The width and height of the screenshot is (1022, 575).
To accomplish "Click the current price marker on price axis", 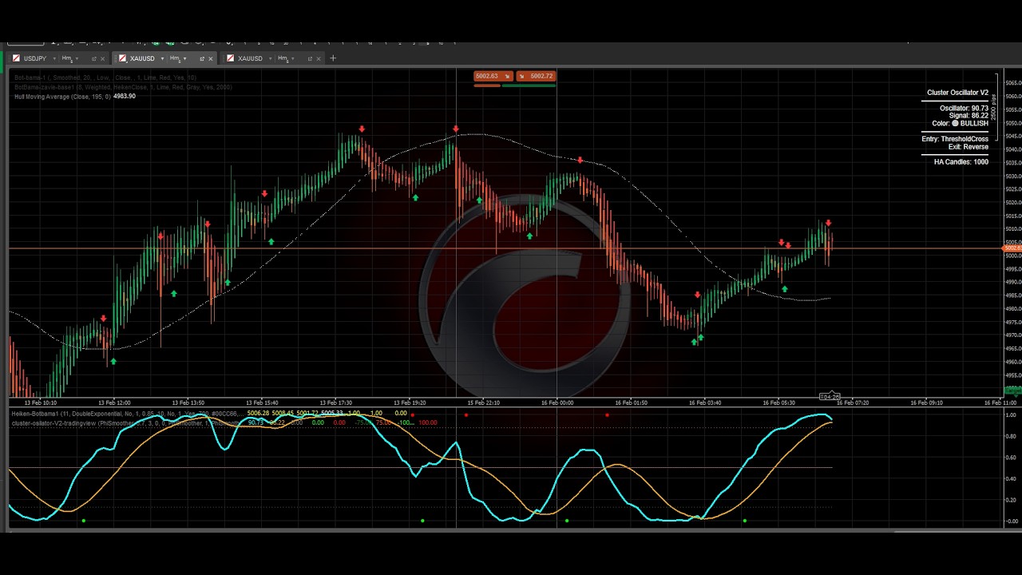I will (x=1012, y=248).
